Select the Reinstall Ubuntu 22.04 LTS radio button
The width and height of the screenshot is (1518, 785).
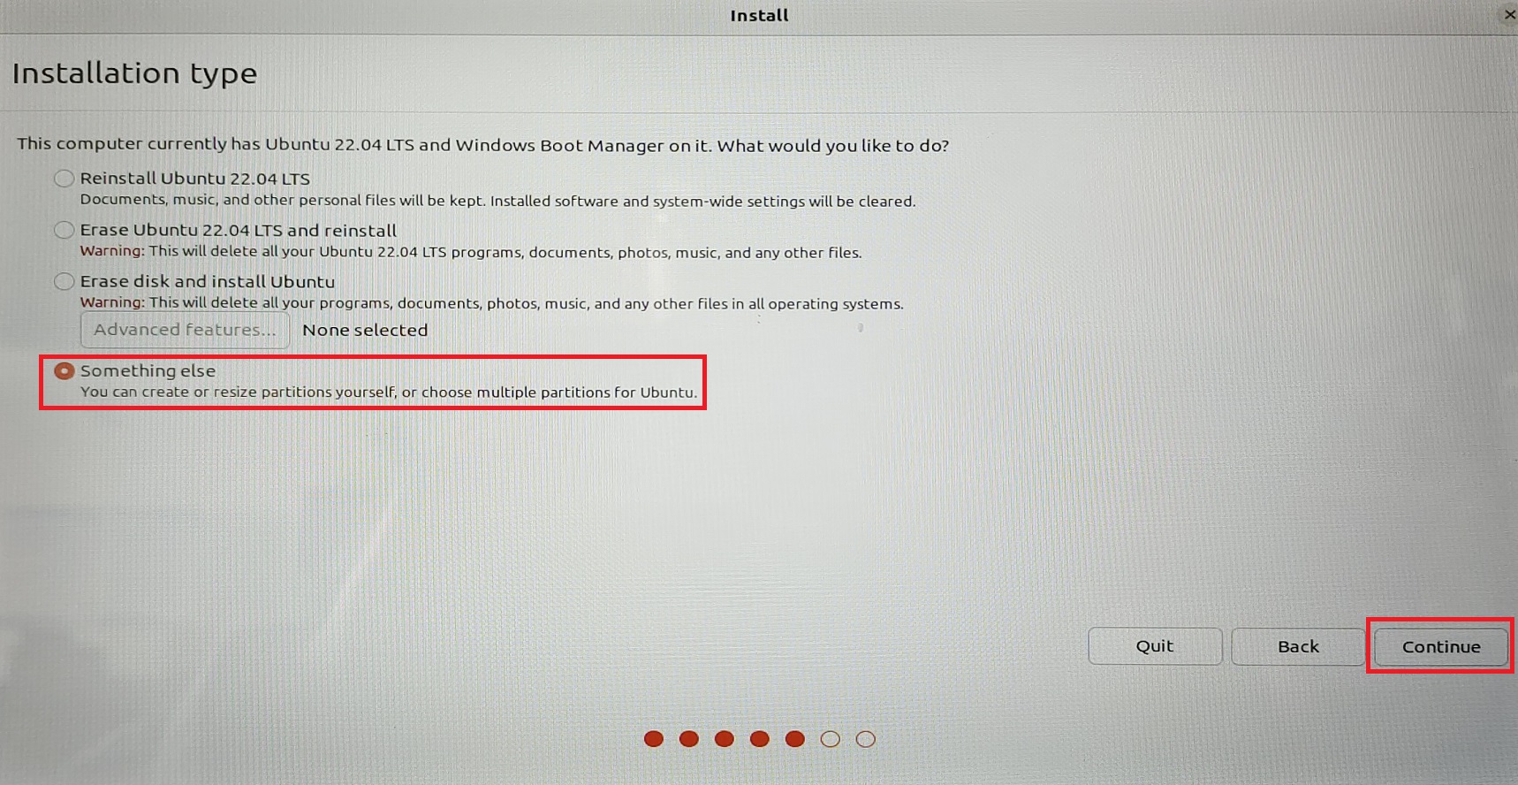(x=64, y=179)
